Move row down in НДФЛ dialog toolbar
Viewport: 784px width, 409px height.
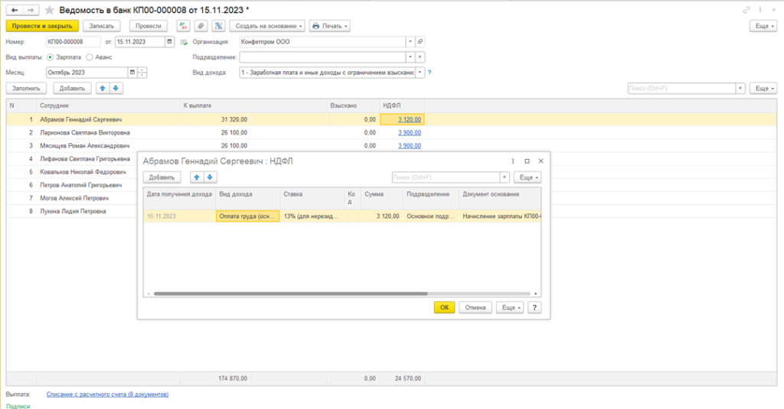210,177
